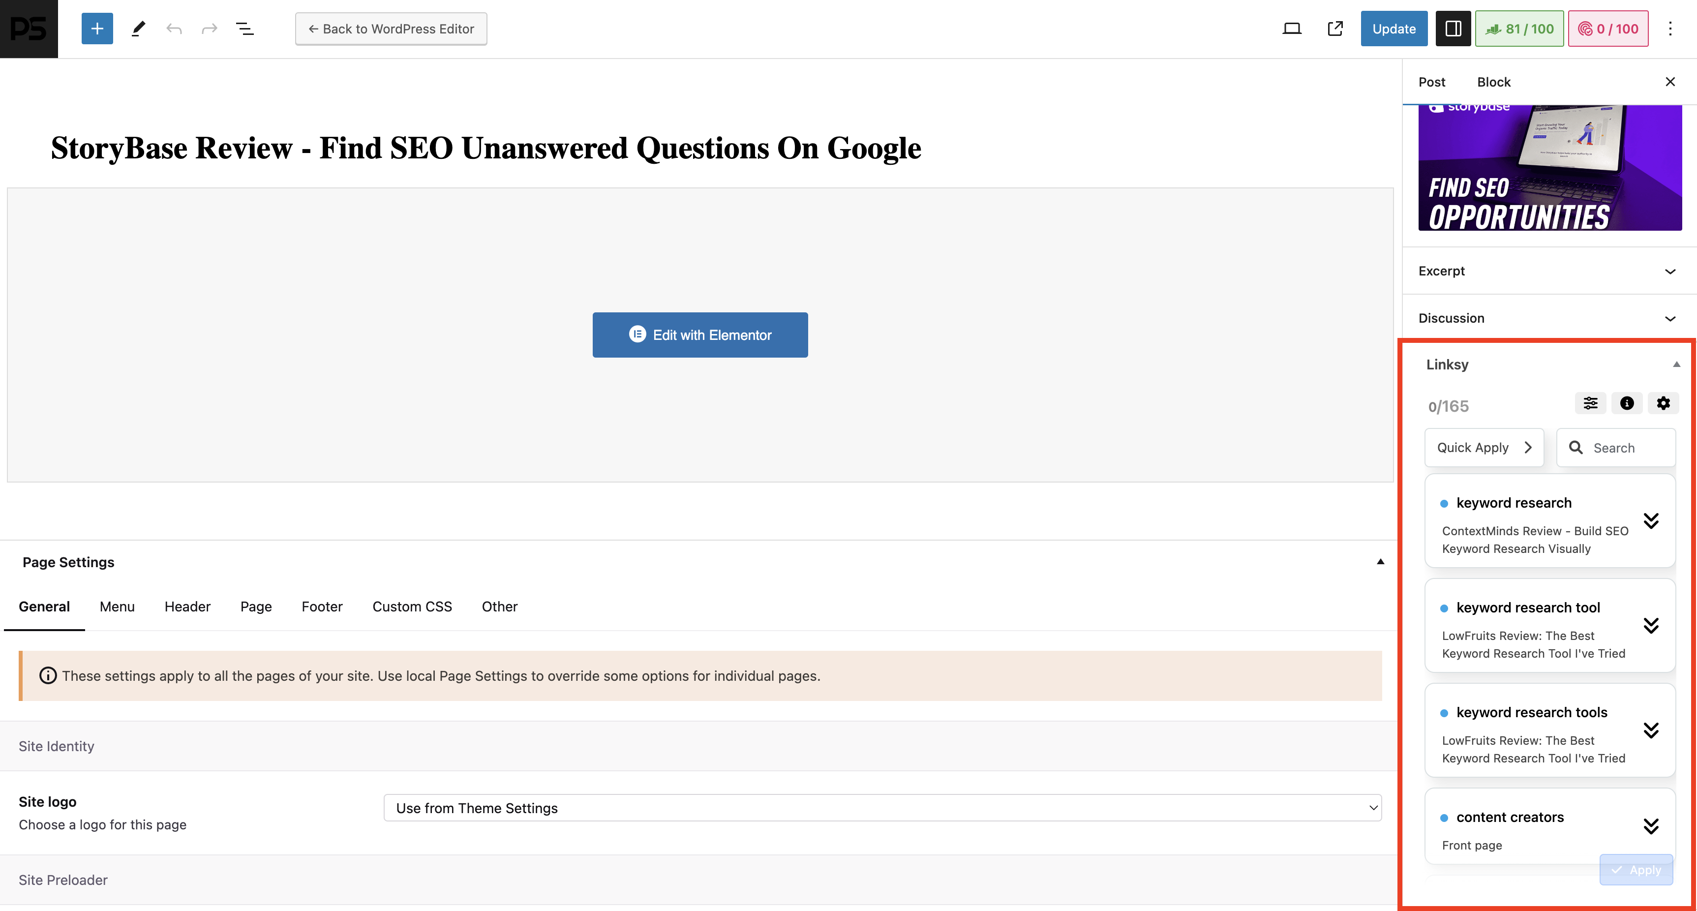Screen dimensions: 1697x911
Task: Expand the Discussion section
Action: click(1549, 318)
